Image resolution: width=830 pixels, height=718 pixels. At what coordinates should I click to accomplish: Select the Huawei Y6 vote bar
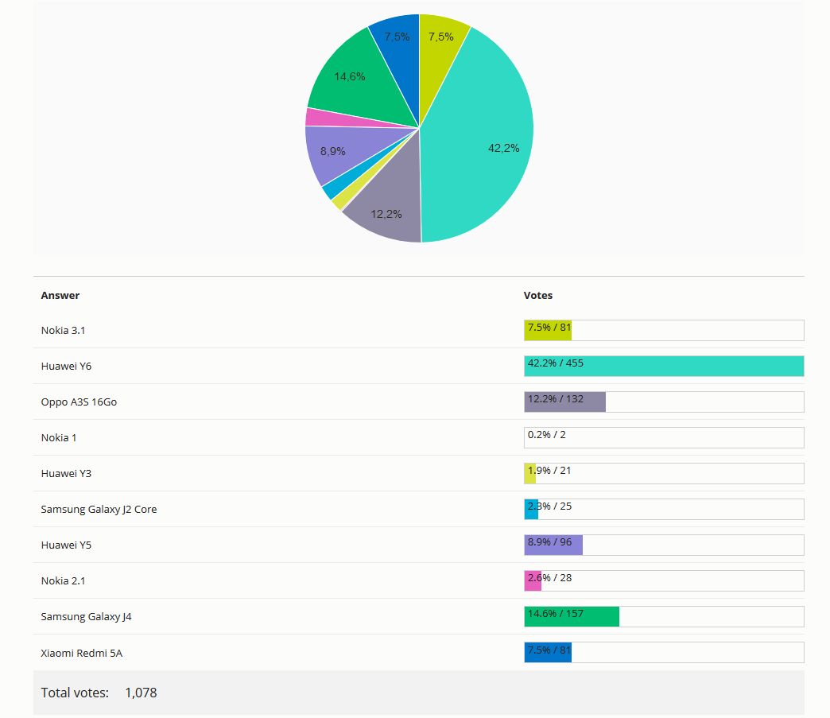[x=664, y=366]
